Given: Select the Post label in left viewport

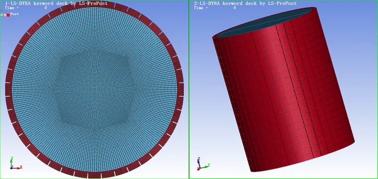Looking at the screenshot, I should (x=14, y=14).
